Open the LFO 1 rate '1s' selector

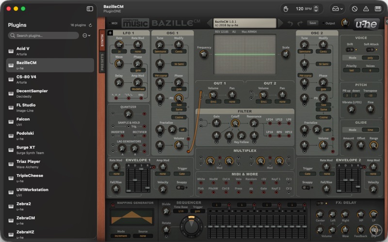(119, 52)
